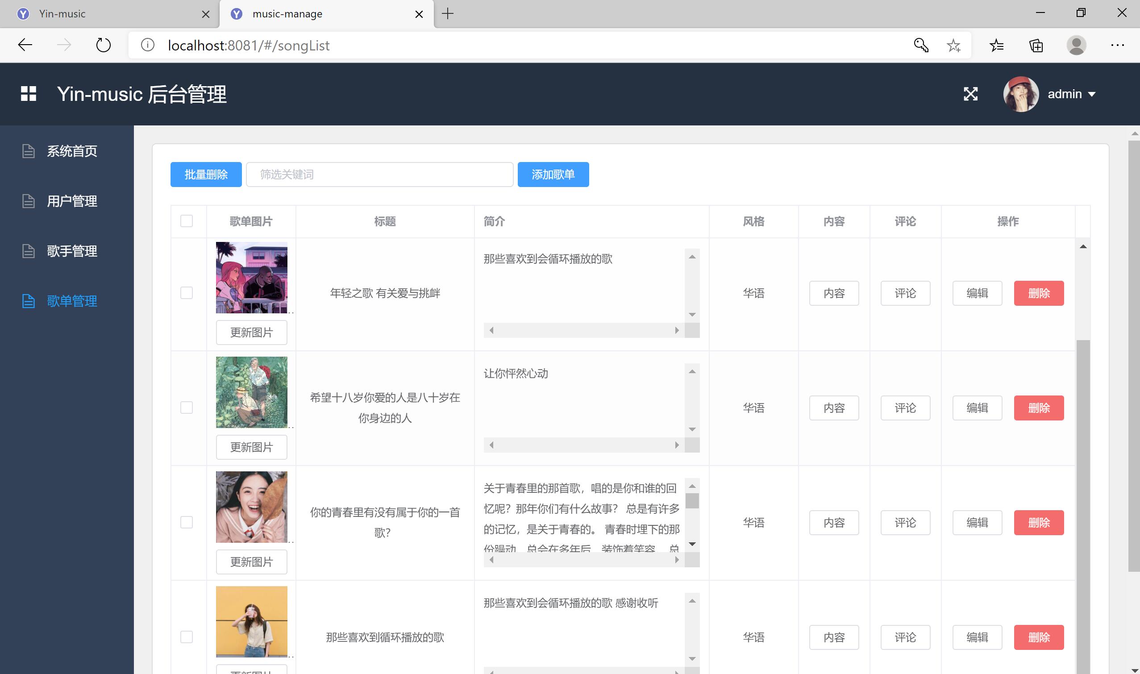
Task: Click the 用户管理 sidebar icon
Action: 28,201
